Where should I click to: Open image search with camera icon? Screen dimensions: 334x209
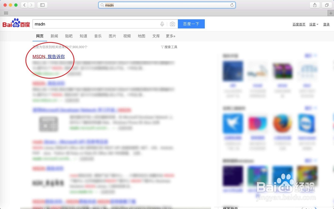pos(172,24)
